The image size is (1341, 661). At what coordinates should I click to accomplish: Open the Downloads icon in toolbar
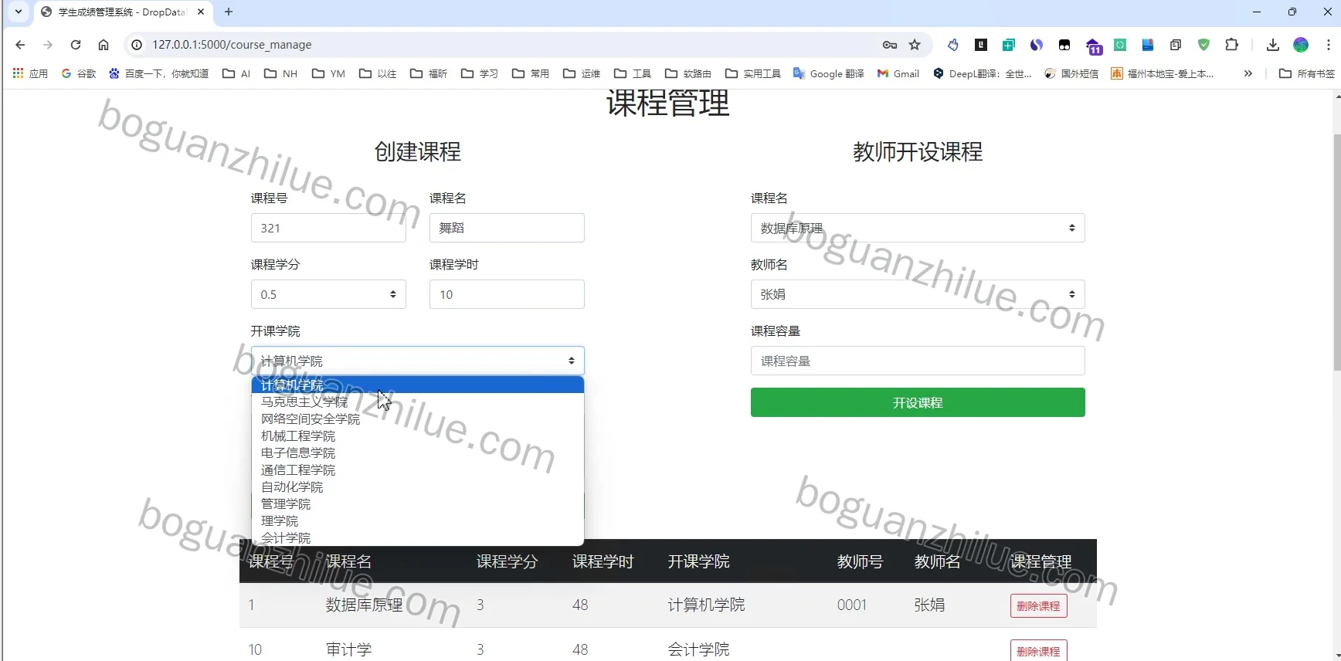pyautogui.click(x=1273, y=45)
